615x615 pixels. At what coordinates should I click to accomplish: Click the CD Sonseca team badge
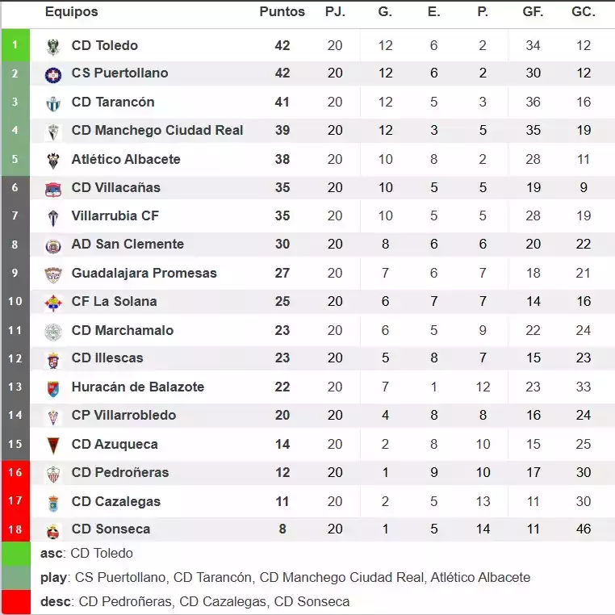(x=53, y=530)
